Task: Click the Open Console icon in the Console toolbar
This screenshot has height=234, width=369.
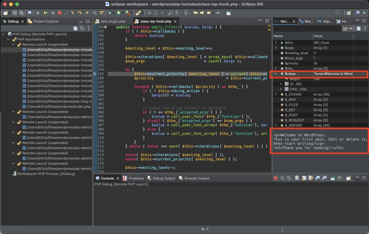Action: [x=349, y=178]
